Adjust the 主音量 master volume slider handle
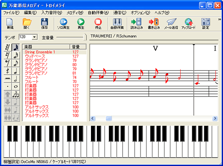223x166 pixels. tap(85, 37)
